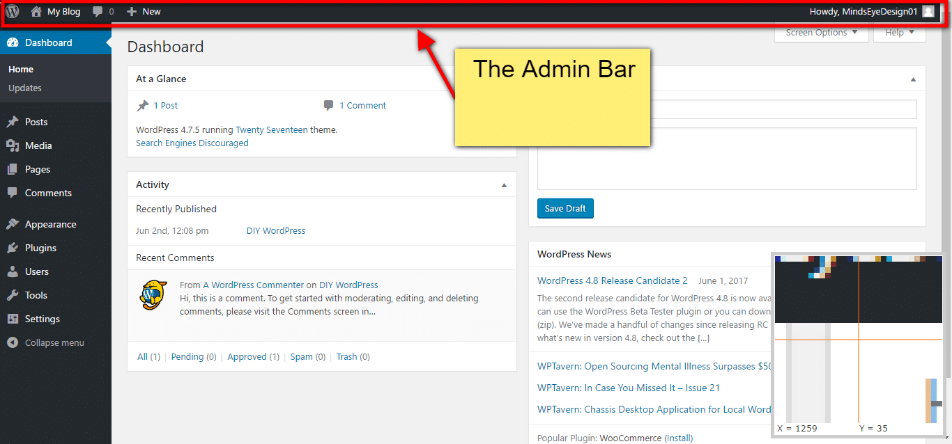Click the Tools wrench icon
The width and height of the screenshot is (952, 444).
pos(13,295)
